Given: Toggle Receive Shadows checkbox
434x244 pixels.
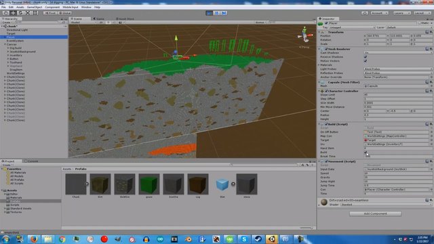Looking at the screenshot, I should click(366, 57).
